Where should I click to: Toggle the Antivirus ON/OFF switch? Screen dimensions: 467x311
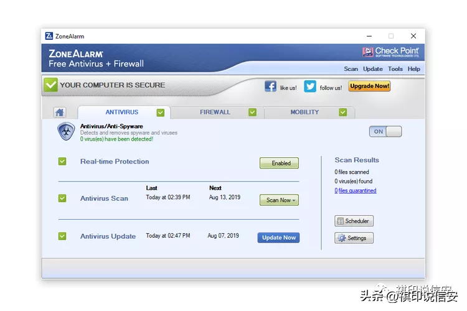[x=385, y=131]
